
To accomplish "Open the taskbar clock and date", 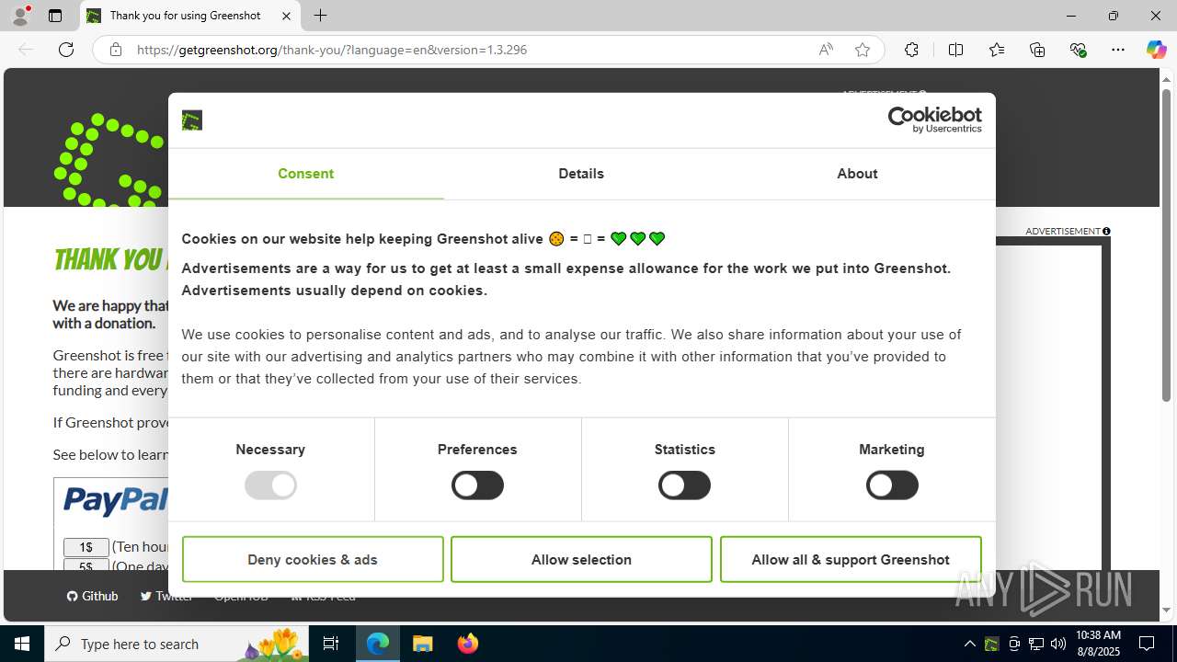I will point(1098,644).
